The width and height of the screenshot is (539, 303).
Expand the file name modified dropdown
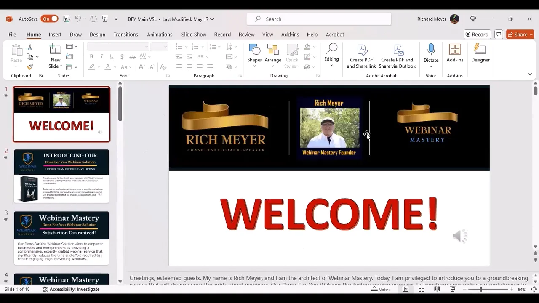click(212, 19)
